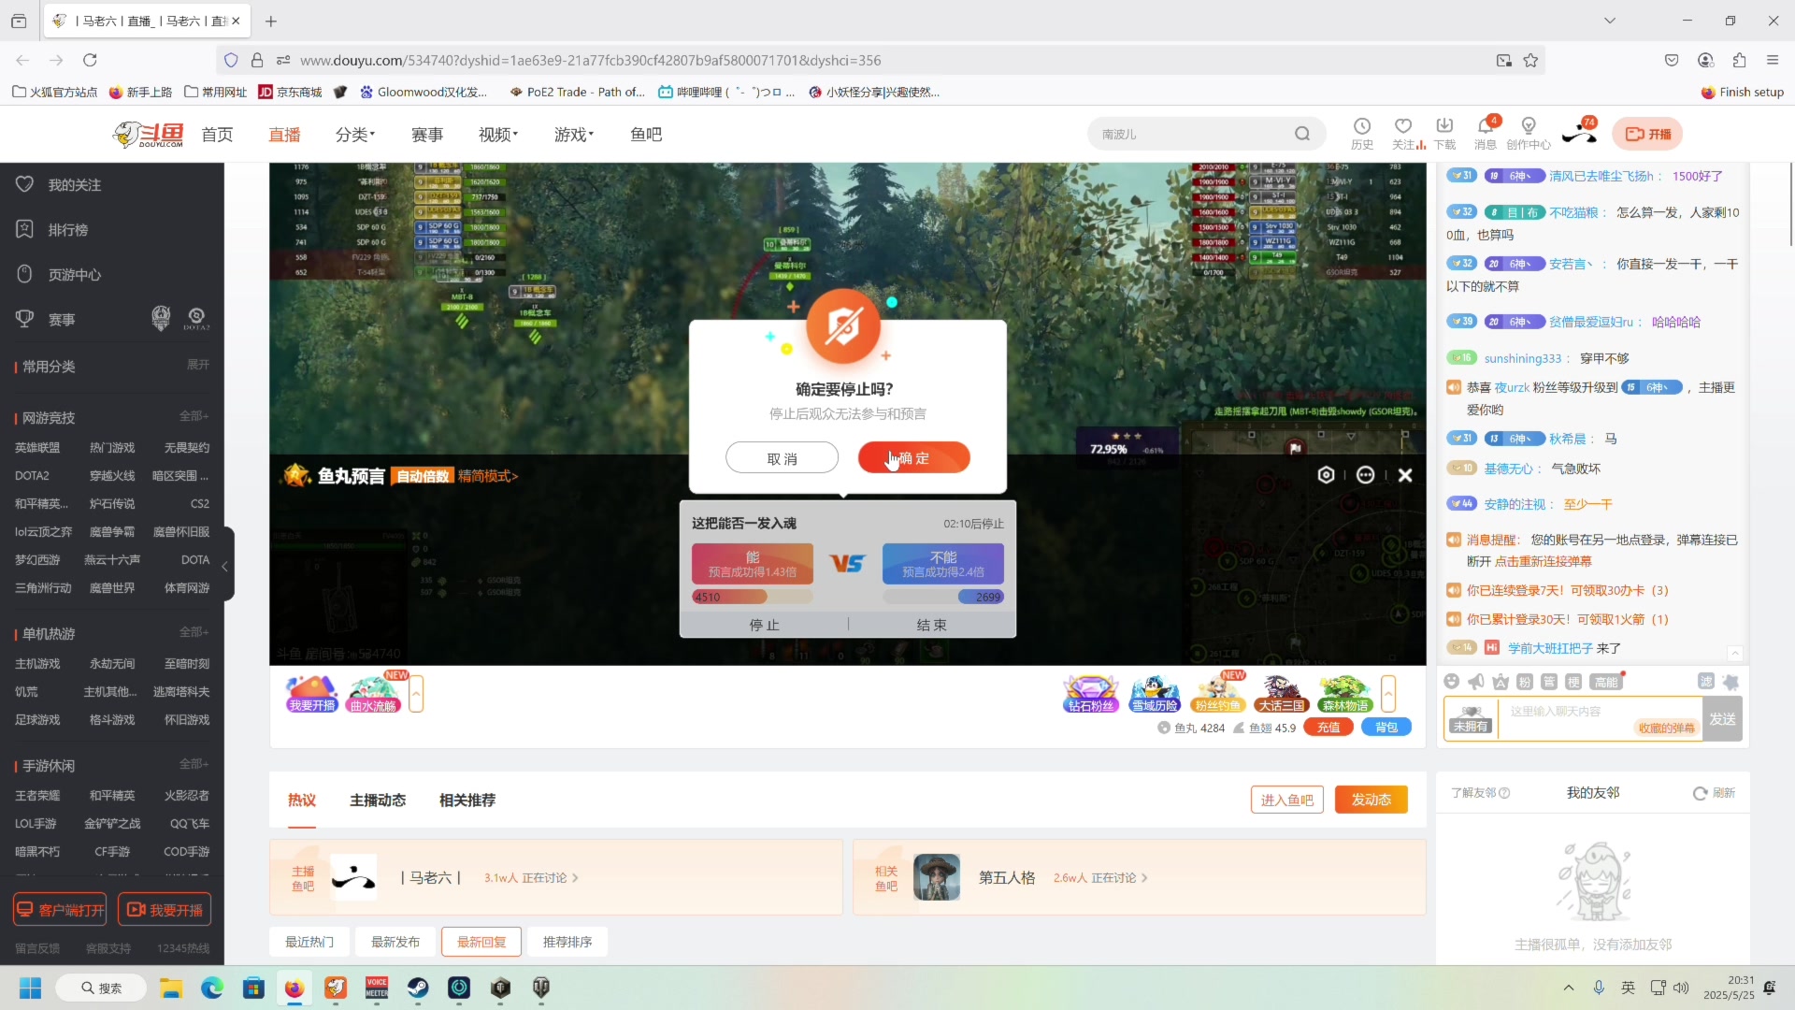
Task: Click the 未拥有 fan badge selector
Action: pyautogui.click(x=1471, y=719)
